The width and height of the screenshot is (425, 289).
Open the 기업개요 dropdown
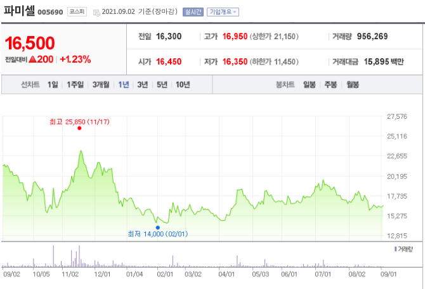click(x=223, y=12)
